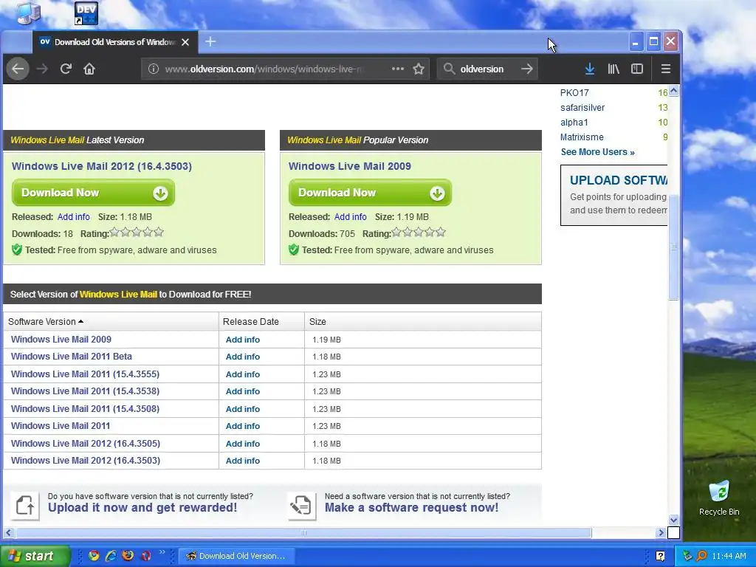Open the library icon
This screenshot has width=756, height=567.
pos(614,69)
